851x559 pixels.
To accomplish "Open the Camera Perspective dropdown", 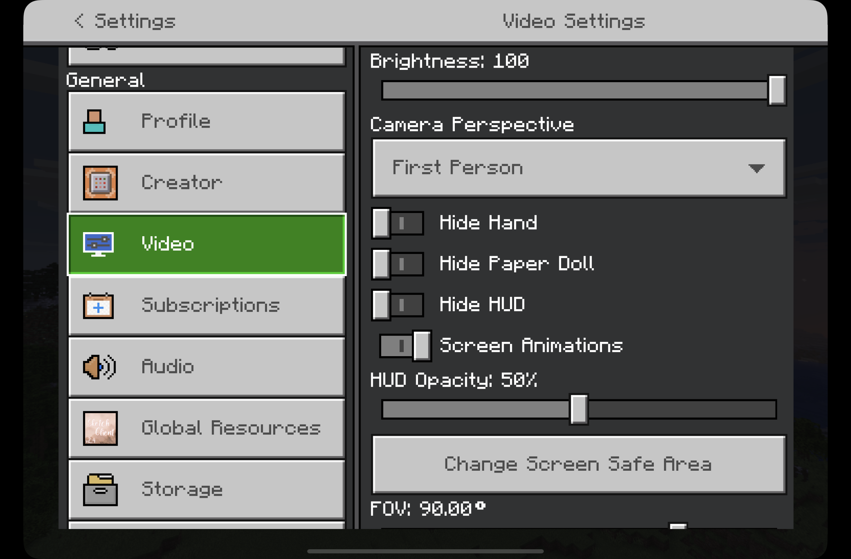I will point(579,168).
